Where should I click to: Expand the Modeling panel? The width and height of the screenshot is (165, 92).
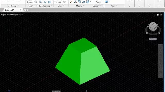click(x=13, y=6)
